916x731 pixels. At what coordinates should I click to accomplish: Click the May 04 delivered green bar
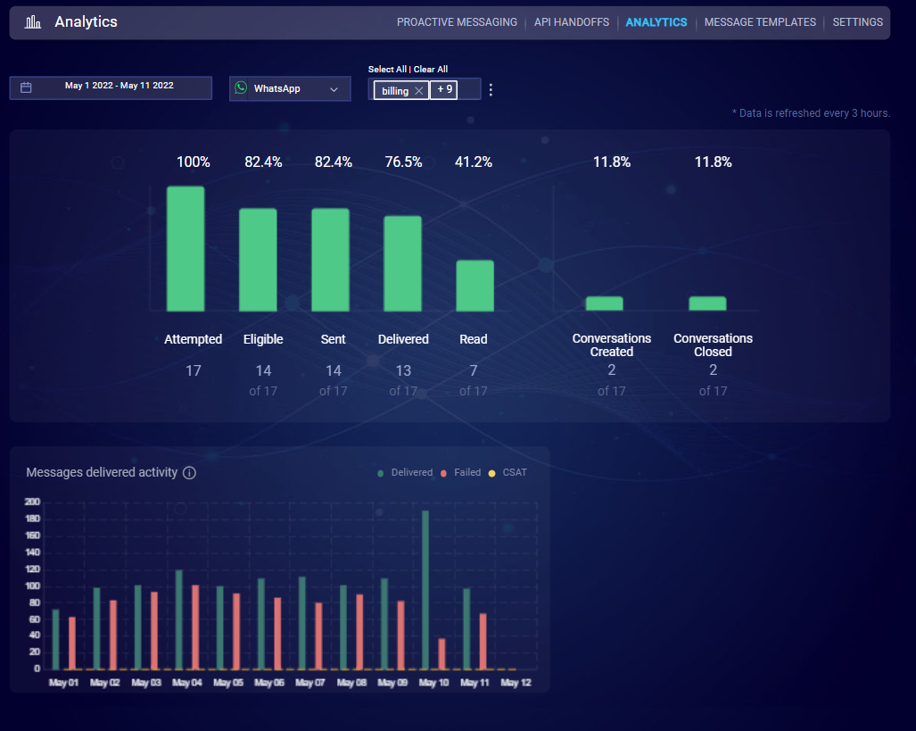pos(178,620)
